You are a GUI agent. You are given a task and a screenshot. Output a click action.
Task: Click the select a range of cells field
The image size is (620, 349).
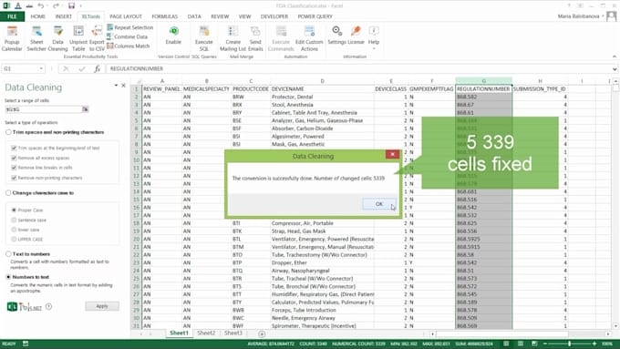coord(43,109)
